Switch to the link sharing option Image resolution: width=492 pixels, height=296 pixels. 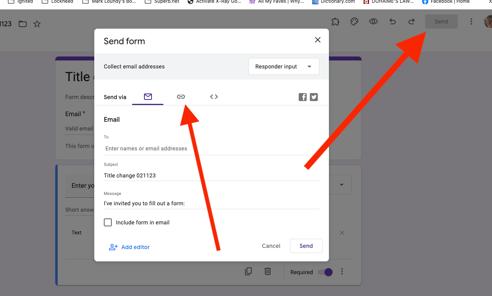click(x=181, y=97)
